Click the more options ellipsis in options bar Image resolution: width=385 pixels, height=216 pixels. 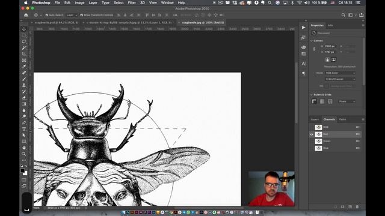175,15
